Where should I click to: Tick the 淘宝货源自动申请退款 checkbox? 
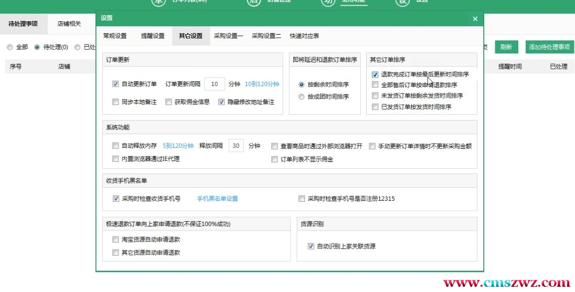(x=115, y=240)
